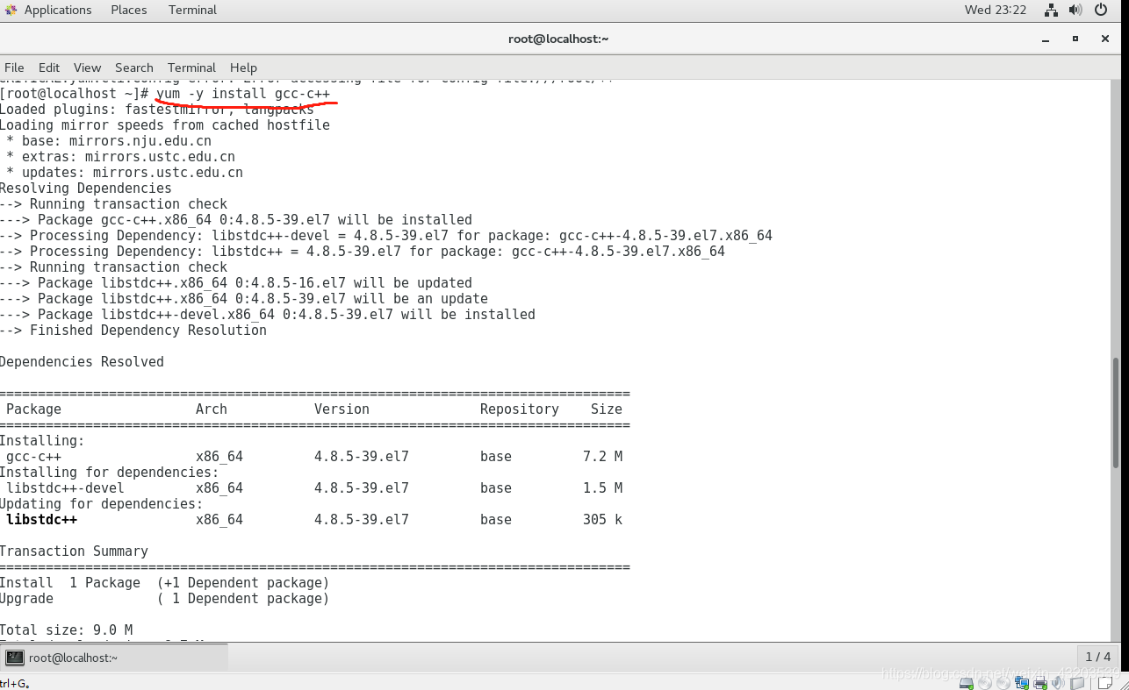Open the File menu

[14, 68]
